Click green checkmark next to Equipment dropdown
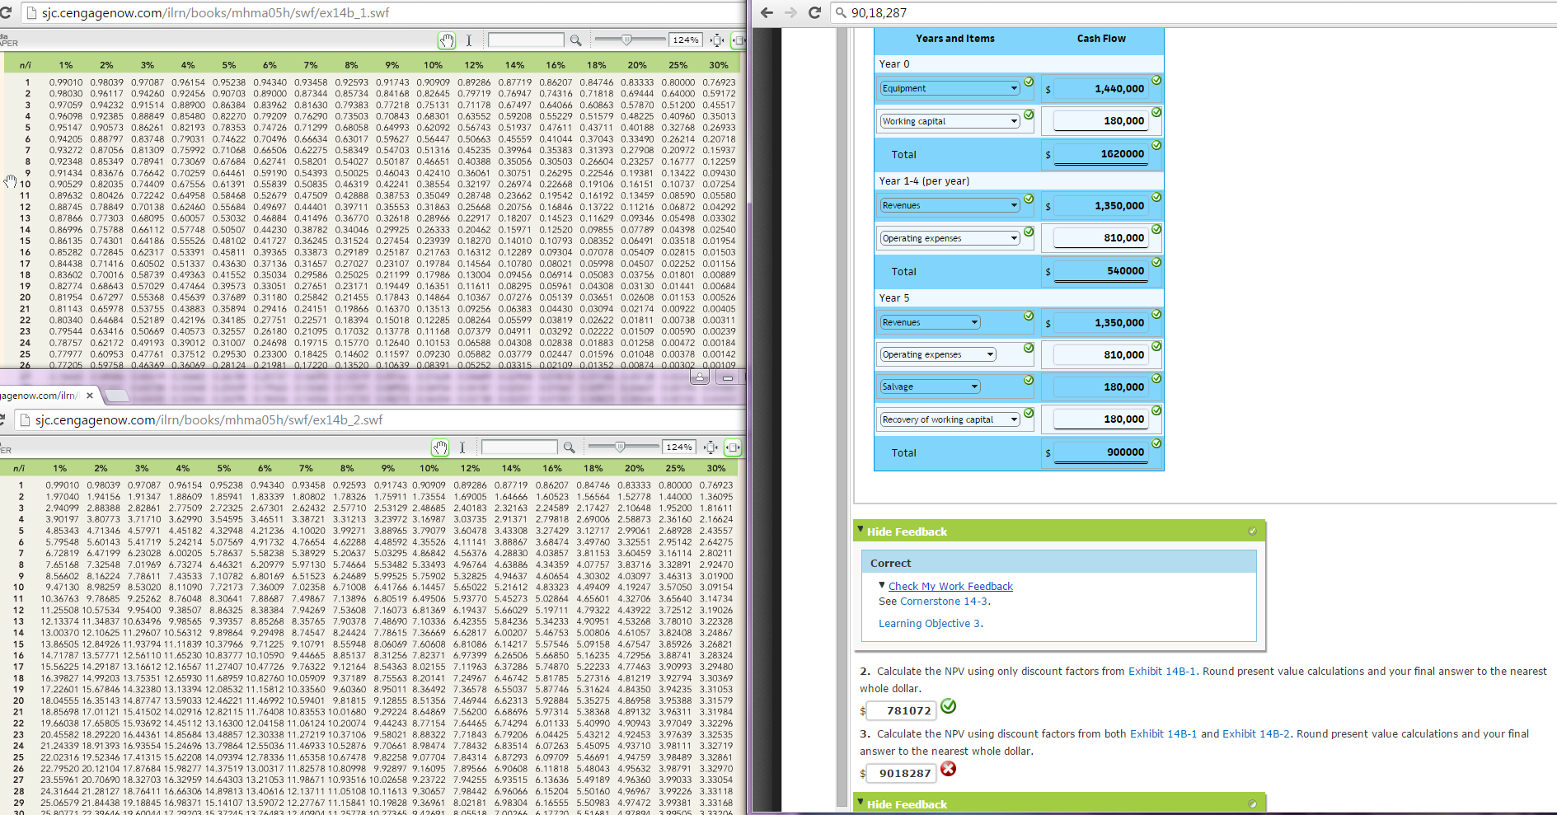Viewport: 1557px width, 815px height. pos(1029,82)
